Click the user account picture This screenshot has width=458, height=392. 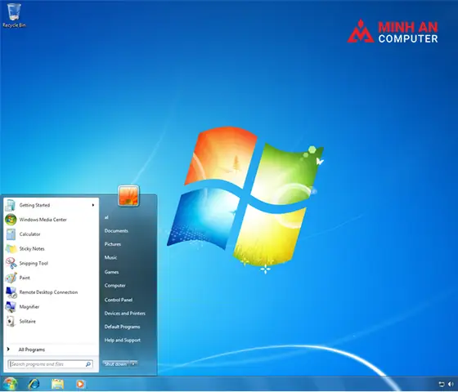pos(128,196)
